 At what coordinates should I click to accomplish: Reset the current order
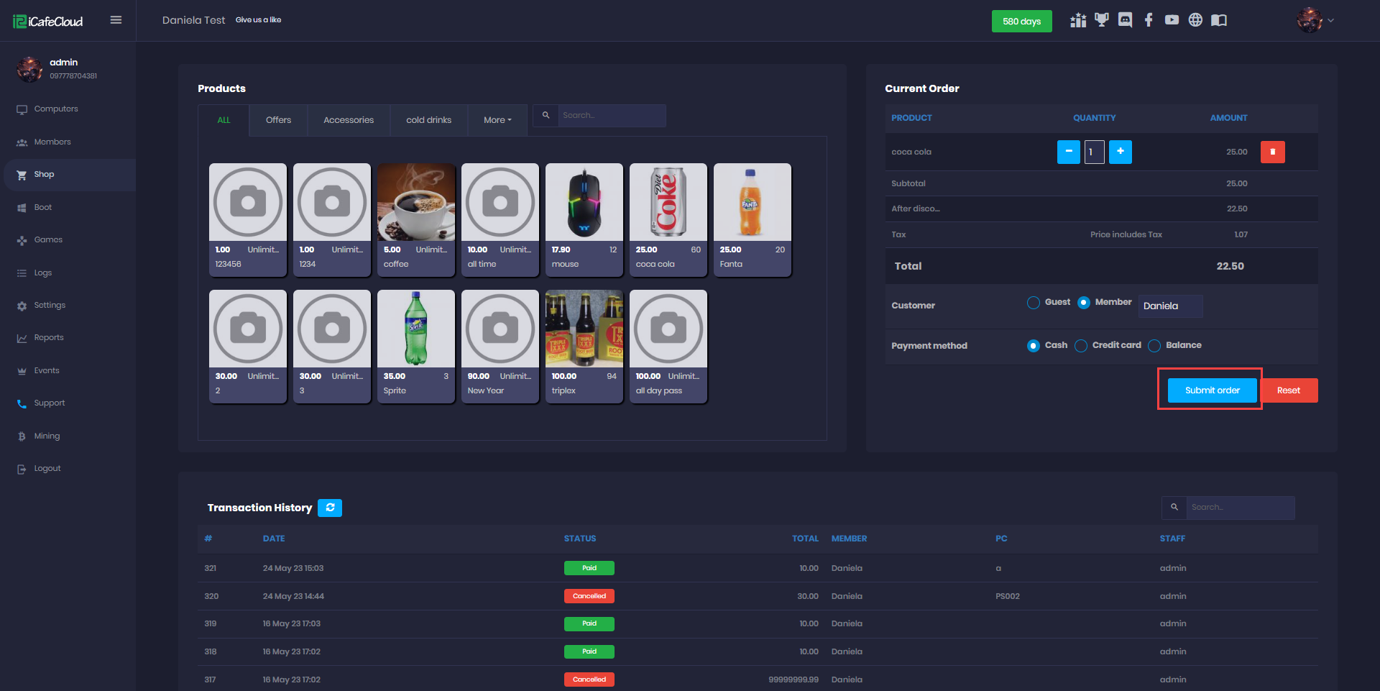[x=1288, y=390]
